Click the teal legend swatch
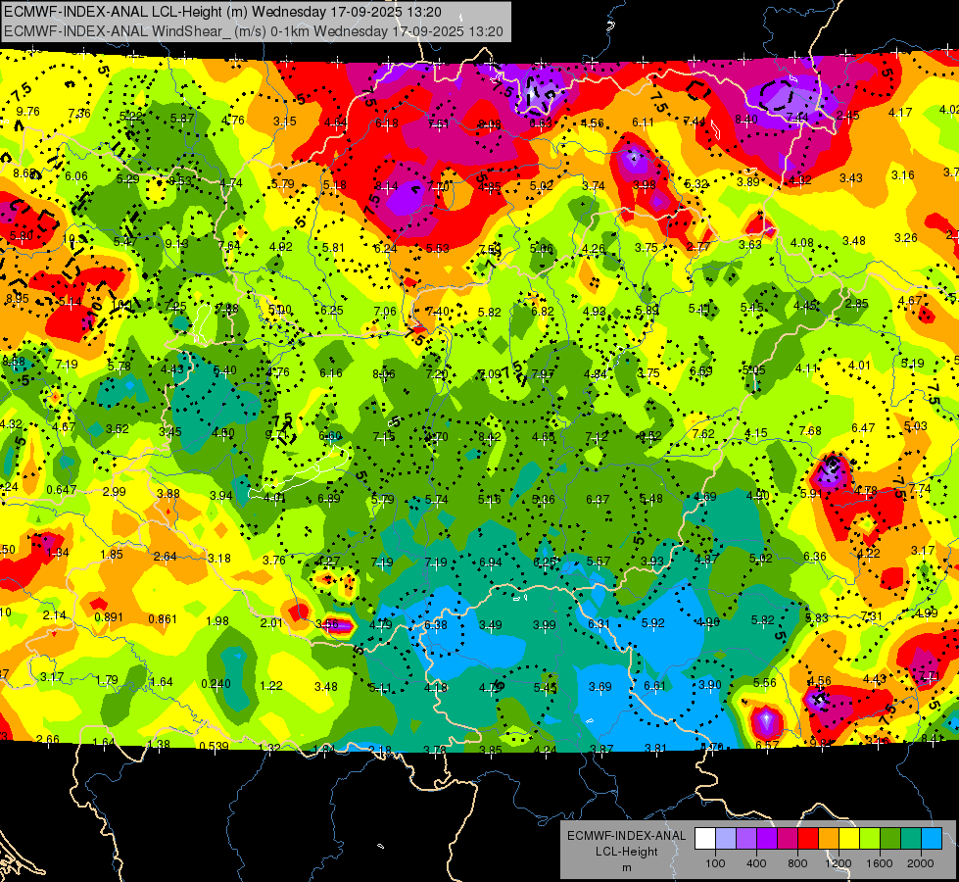The width and height of the screenshot is (959, 882). point(911,839)
